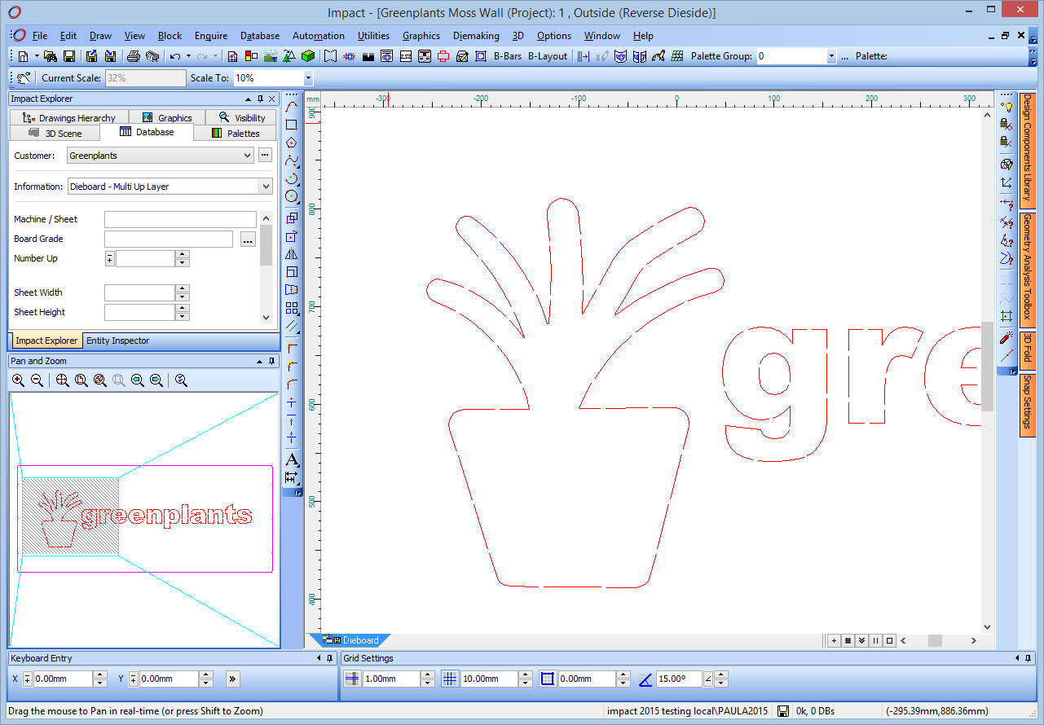This screenshot has width=1044, height=725.
Task: Switch to the Drawings Hierarchy tab
Action: [x=70, y=118]
